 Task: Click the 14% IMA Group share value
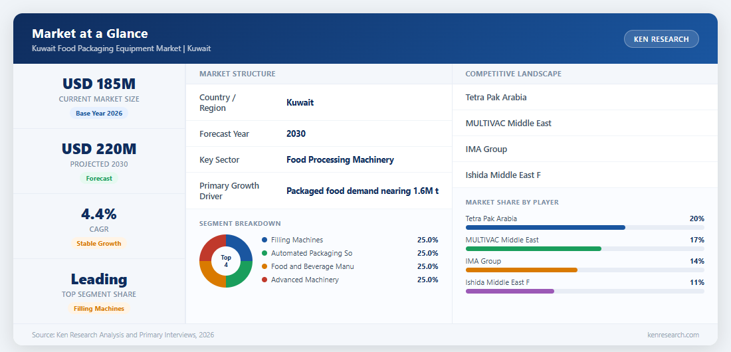click(x=697, y=261)
